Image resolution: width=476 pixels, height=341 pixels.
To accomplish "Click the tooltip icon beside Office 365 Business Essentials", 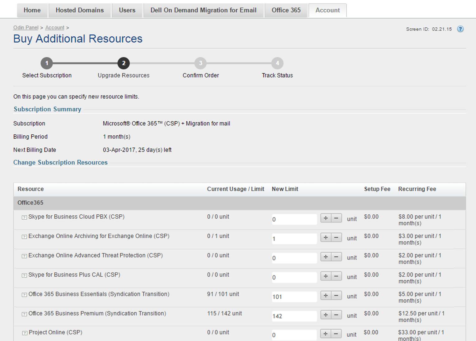I will click(x=24, y=295).
